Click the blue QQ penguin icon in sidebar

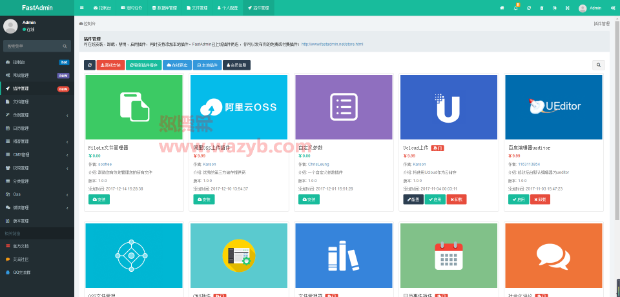pos(8,272)
